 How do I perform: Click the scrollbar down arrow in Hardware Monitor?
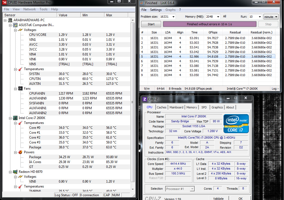(133, 189)
